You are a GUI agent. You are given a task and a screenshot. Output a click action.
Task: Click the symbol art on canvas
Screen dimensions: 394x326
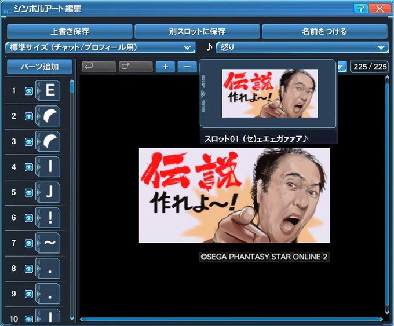coord(234,195)
